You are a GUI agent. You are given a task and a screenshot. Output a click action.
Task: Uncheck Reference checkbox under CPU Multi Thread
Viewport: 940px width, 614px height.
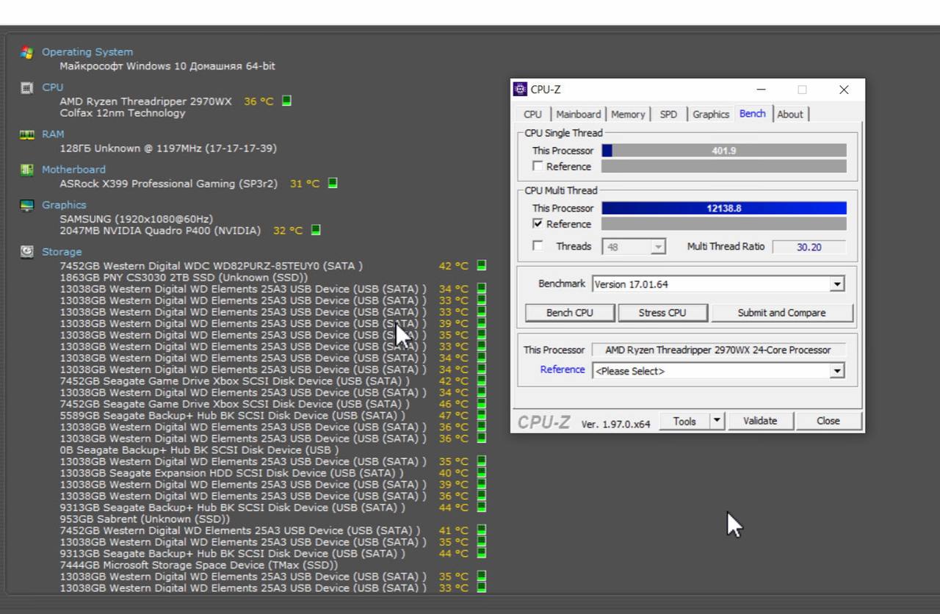pos(538,223)
